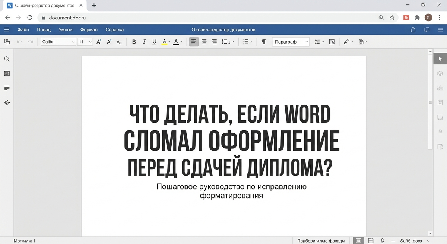447x244 pixels.
Task: Open search in the left sidebar
Action: 7,59
